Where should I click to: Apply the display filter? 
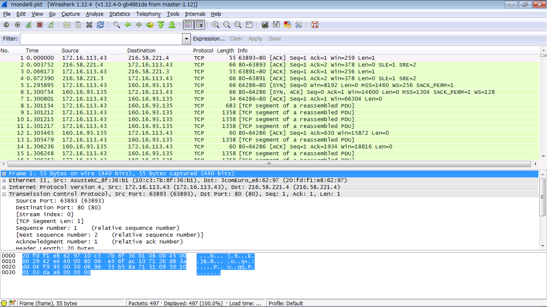click(256, 39)
